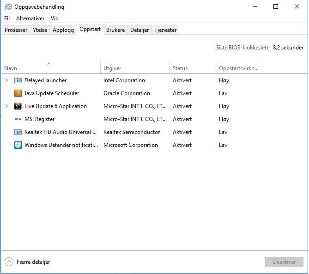Click Lav impact in Windows Defender row
This screenshot has width=309, height=274.
click(223, 145)
